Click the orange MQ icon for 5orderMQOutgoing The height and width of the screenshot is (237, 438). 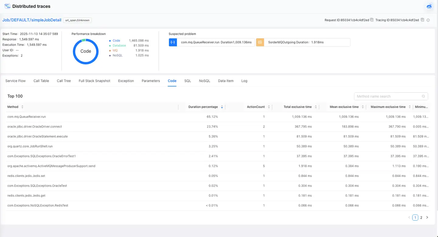[x=260, y=42]
